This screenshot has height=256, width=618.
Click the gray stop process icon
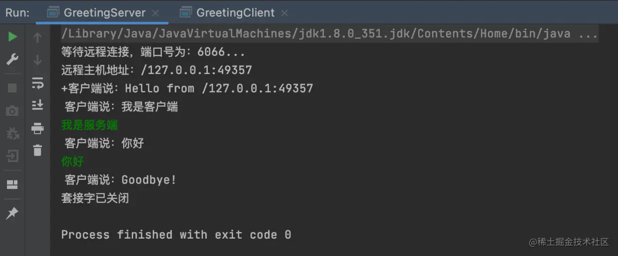point(12,88)
